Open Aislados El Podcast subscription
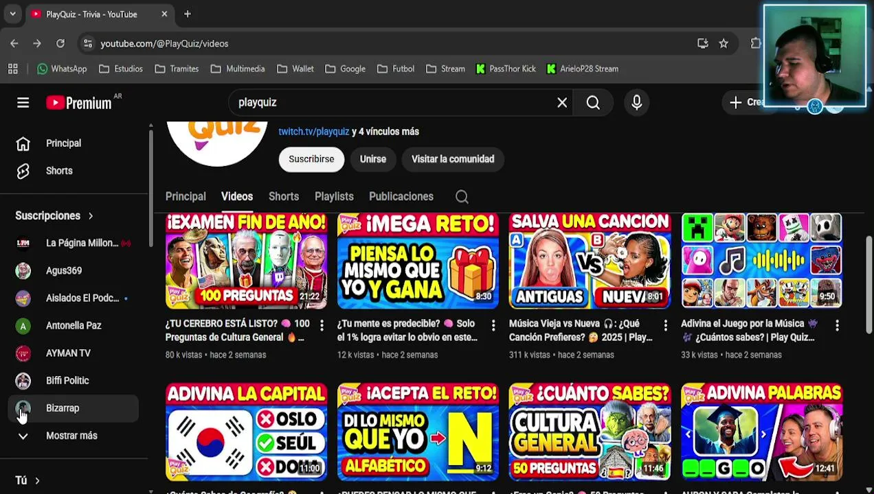This screenshot has width=874, height=494. 74,298
